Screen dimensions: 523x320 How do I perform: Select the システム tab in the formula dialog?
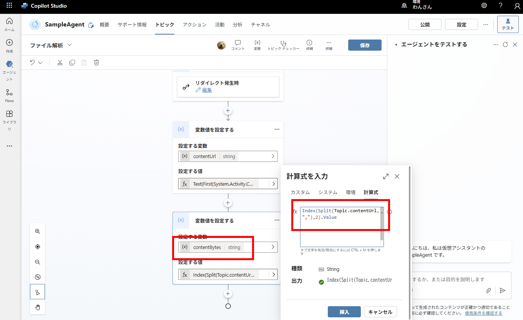pyautogui.click(x=327, y=192)
